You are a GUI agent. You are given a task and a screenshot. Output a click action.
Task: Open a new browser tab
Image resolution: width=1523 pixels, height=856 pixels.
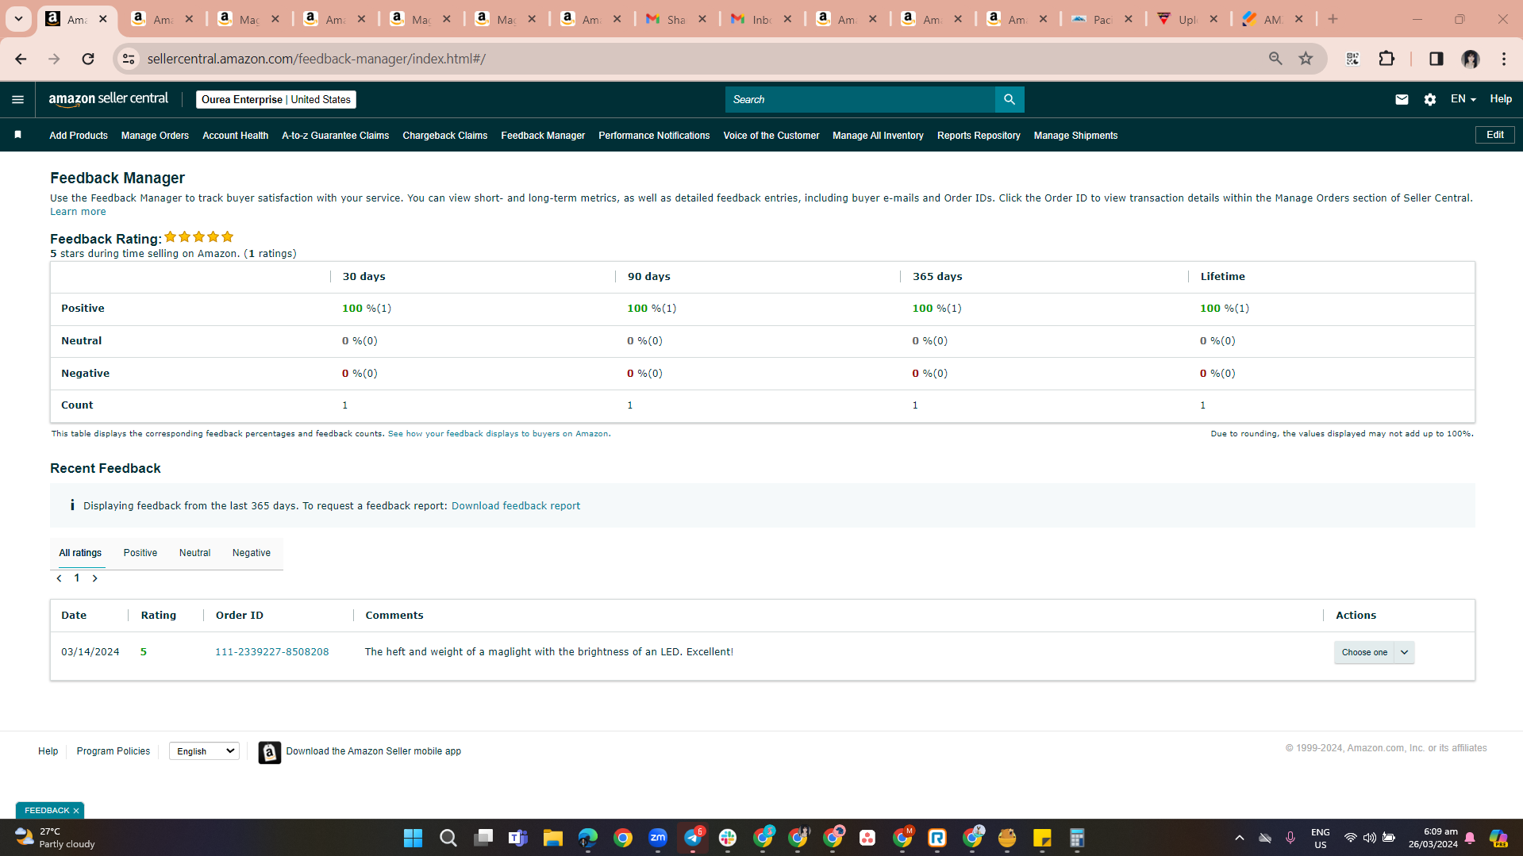click(x=1333, y=19)
